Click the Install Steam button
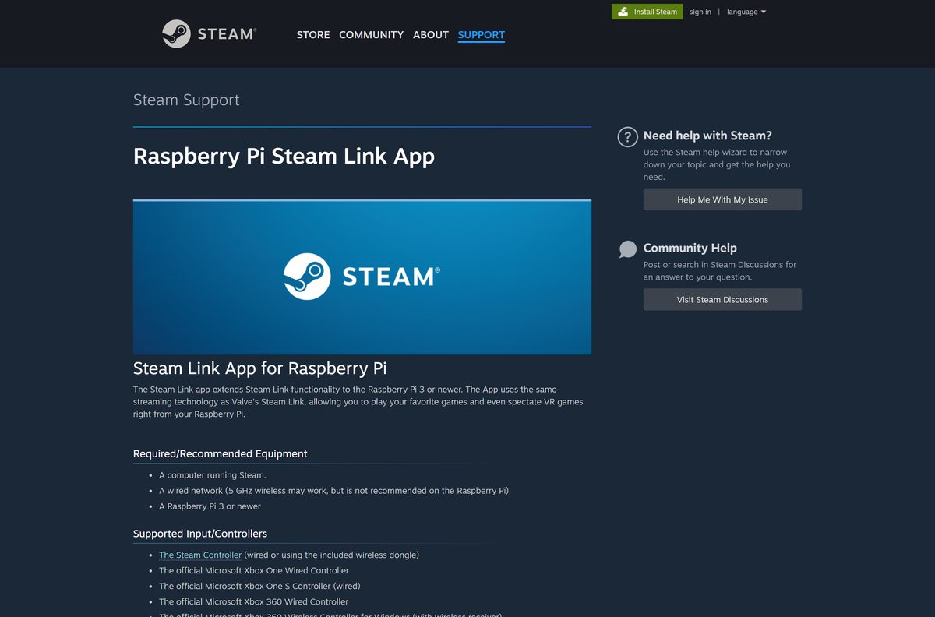The height and width of the screenshot is (617, 935). [647, 12]
